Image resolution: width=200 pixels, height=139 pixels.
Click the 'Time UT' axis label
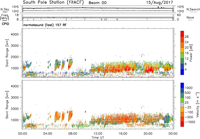pos(98,137)
